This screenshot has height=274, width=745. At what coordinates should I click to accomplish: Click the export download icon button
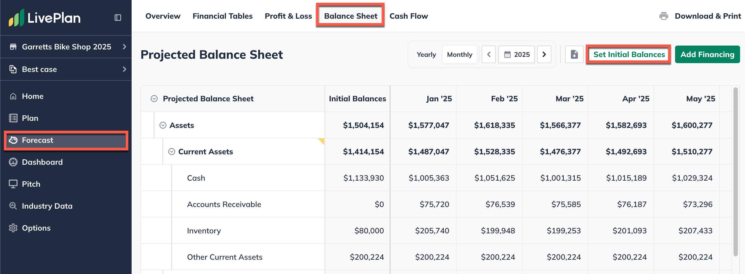[574, 54]
